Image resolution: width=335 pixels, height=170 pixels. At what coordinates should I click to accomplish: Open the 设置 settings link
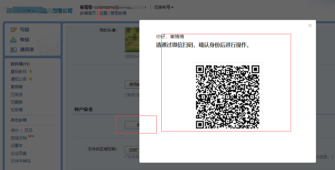103,13
